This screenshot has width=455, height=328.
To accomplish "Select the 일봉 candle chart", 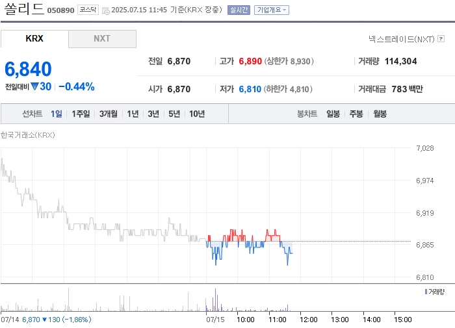I will pos(333,114).
